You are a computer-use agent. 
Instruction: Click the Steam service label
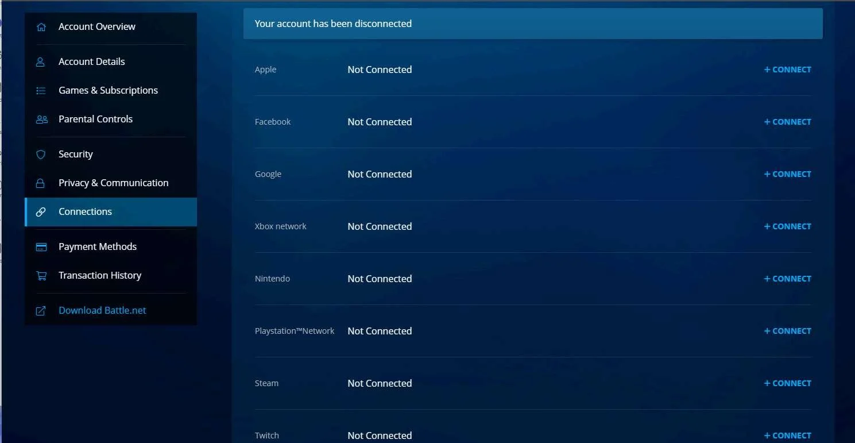(266, 383)
